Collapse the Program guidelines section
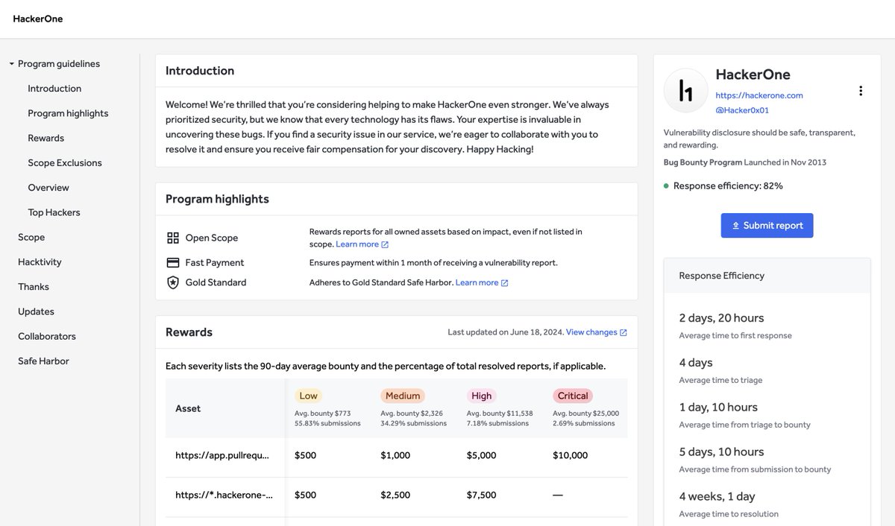Viewport: 895px width, 526px height. pos(10,63)
